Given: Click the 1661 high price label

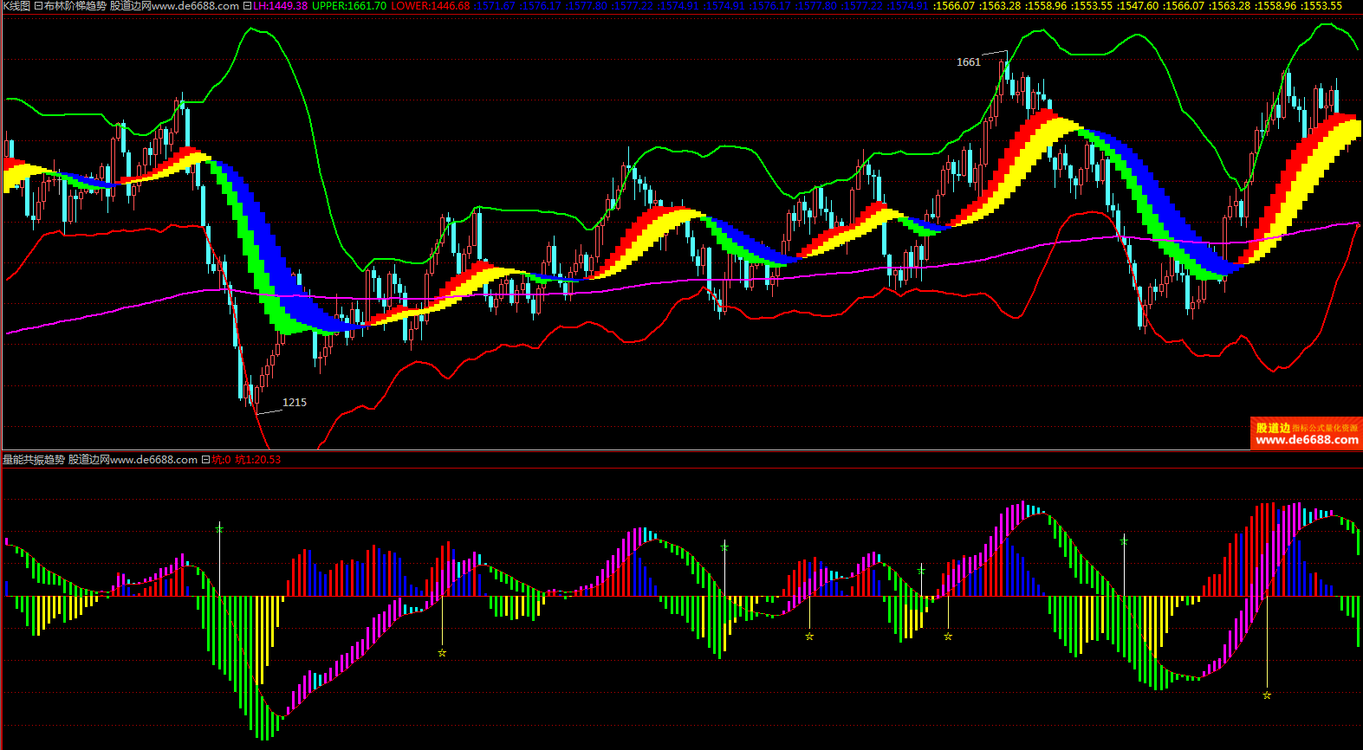Looking at the screenshot, I should [968, 62].
